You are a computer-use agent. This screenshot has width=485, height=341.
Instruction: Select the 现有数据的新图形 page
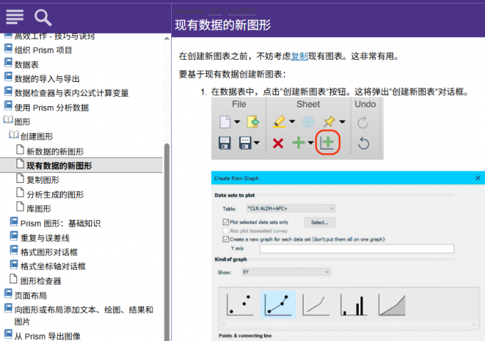pos(58,166)
